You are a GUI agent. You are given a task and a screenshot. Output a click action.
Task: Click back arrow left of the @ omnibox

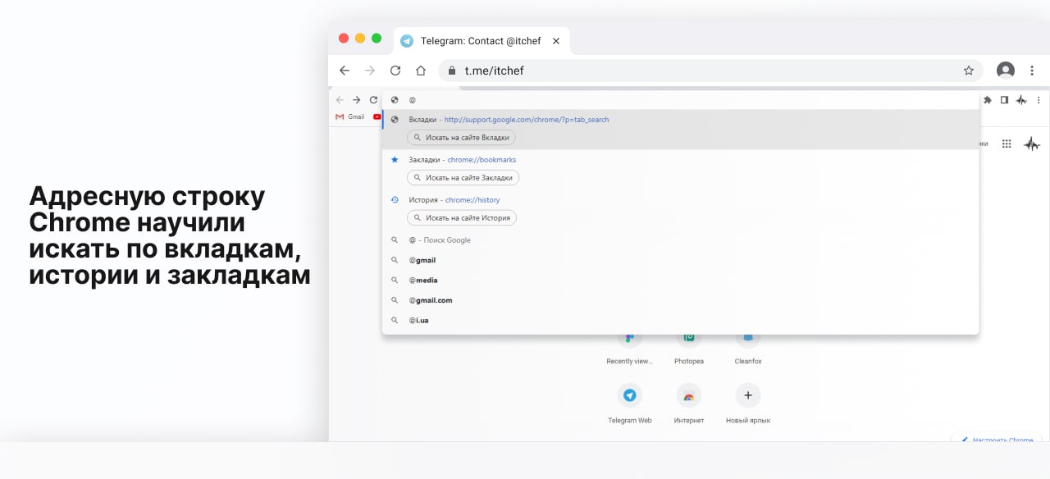click(340, 100)
